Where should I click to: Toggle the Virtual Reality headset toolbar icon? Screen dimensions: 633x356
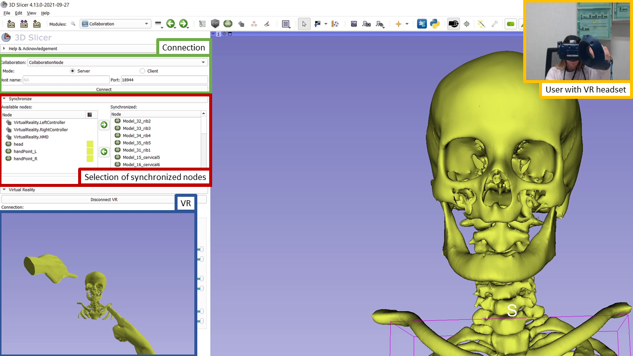point(453,24)
